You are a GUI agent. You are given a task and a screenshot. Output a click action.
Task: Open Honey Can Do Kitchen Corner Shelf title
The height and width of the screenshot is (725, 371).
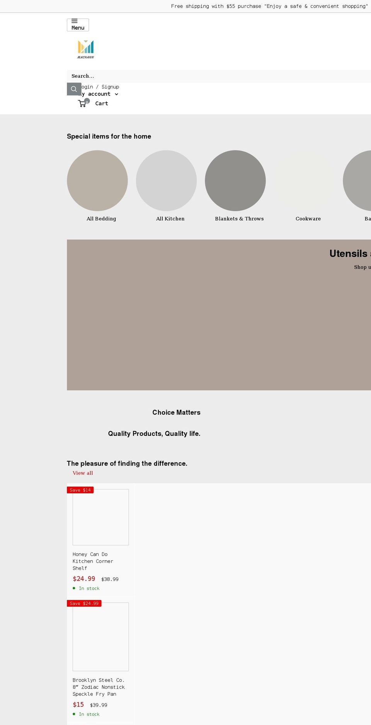click(93, 561)
